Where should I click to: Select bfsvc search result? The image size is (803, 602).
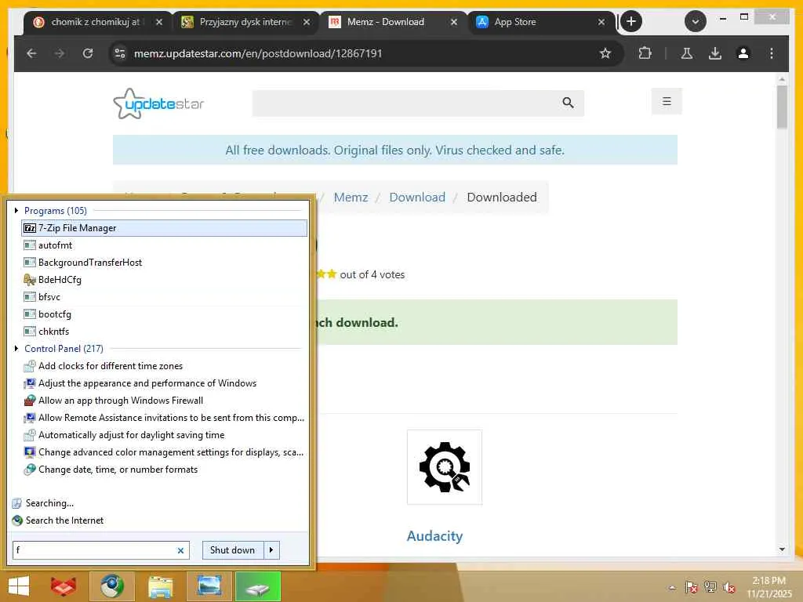pyautogui.click(x=165, y=297)
